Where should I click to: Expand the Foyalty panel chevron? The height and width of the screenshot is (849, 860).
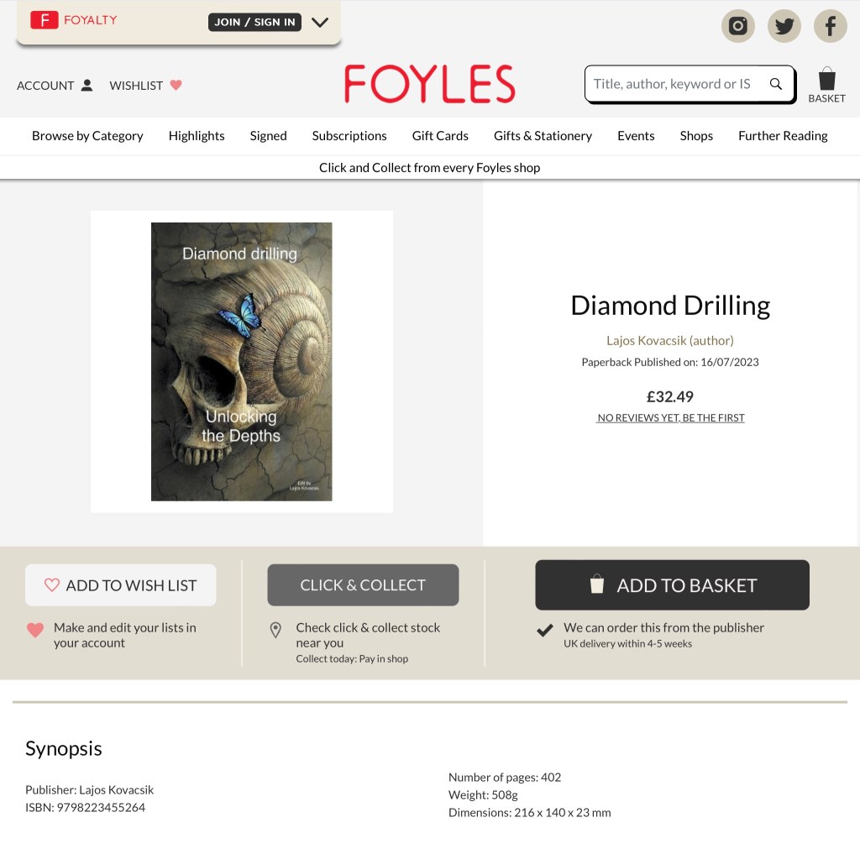pos(320,23)
